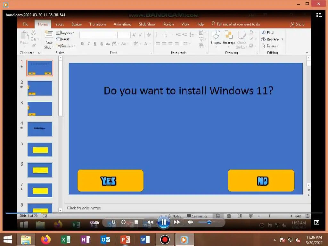Open the Action Center flag icon
The height and width of the screenshot is (246, 328).
[283, 240]
